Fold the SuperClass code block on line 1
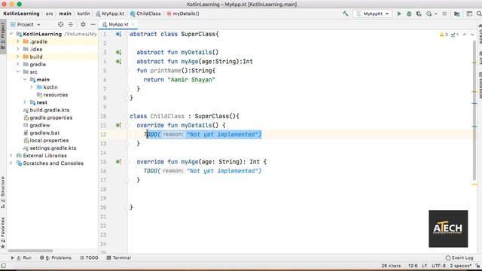 pyautogui.click(x=127, y=34)
